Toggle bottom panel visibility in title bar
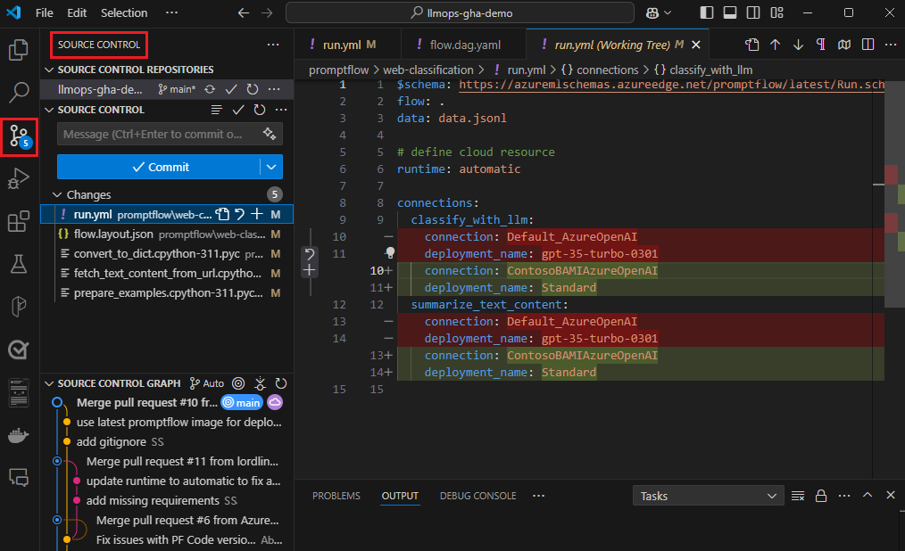 (730, 13)
